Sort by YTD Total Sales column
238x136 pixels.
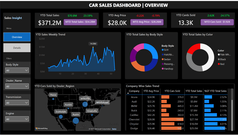pyautogui.click(x=194, y=91)
